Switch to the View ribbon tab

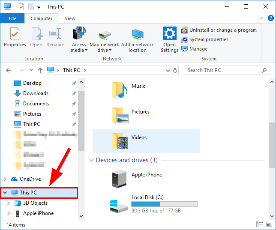[x=70, y=18]
